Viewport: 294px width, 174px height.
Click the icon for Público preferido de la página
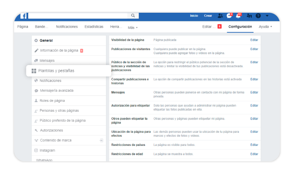point(36,121)
